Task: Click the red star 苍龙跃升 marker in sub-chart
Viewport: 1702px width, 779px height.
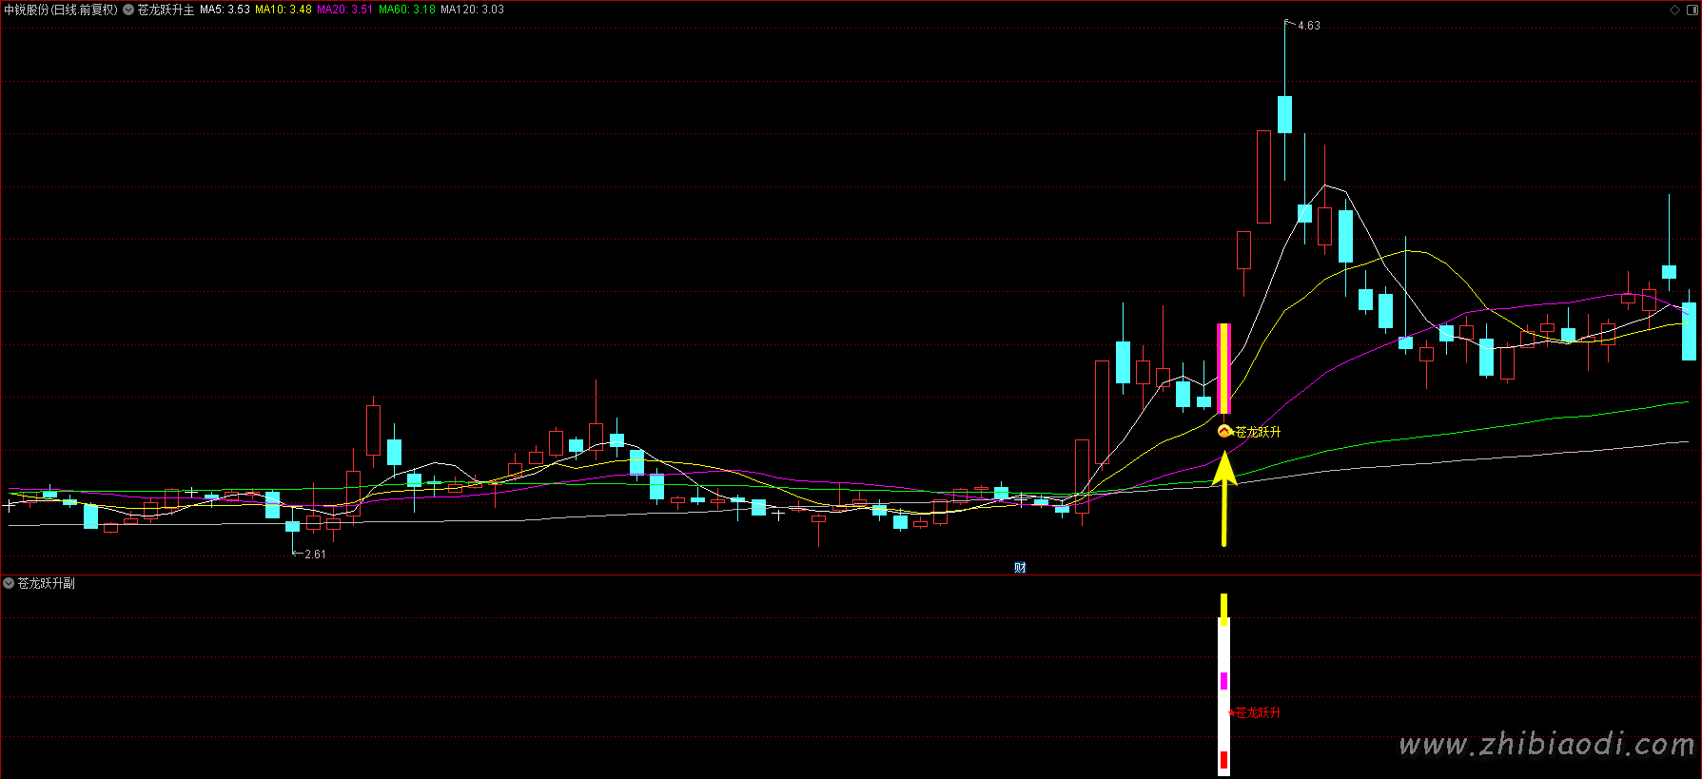Action: click(x=1232, y=712)
